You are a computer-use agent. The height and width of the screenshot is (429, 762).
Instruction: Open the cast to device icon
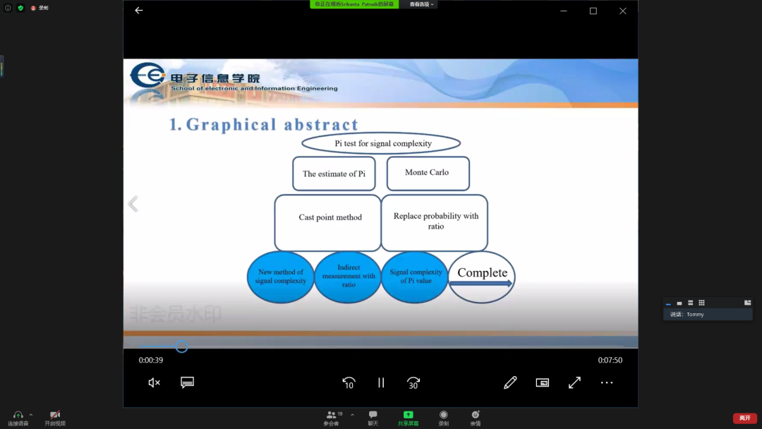543,383
